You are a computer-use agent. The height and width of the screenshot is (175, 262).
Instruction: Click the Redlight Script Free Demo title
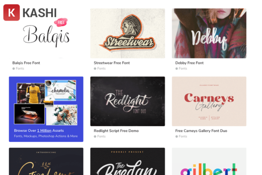click(x=116, y=131)
